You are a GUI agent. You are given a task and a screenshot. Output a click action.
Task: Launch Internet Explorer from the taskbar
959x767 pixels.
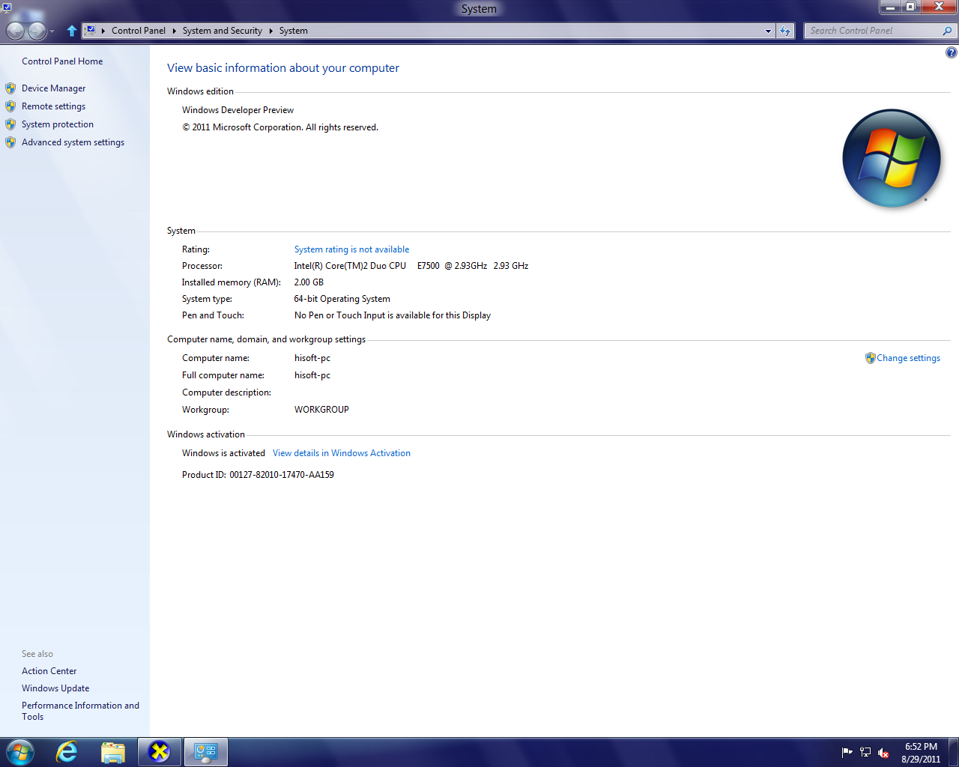(67, 752)
